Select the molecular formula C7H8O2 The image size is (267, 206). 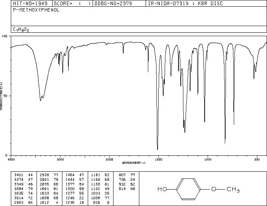coord(21,30)
